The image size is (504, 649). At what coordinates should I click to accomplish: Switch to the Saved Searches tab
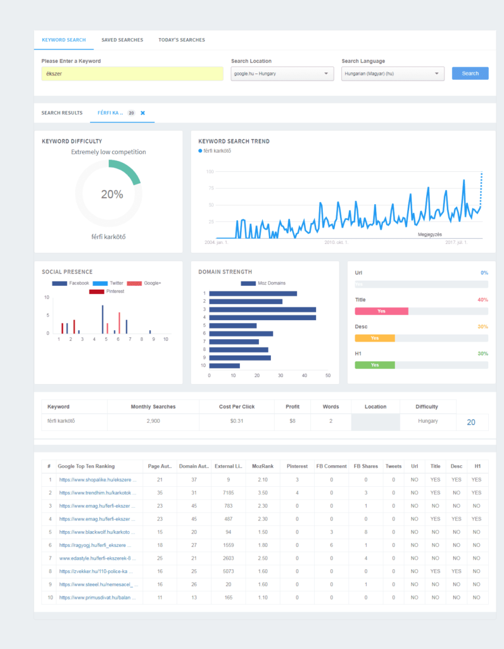coord(122,40)
